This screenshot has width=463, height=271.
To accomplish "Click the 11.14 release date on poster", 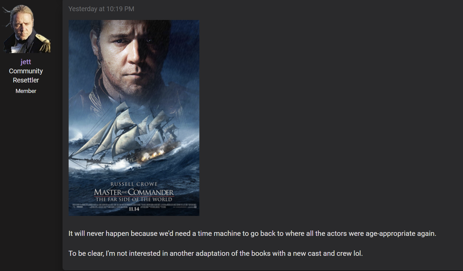I will click(134, 209).
